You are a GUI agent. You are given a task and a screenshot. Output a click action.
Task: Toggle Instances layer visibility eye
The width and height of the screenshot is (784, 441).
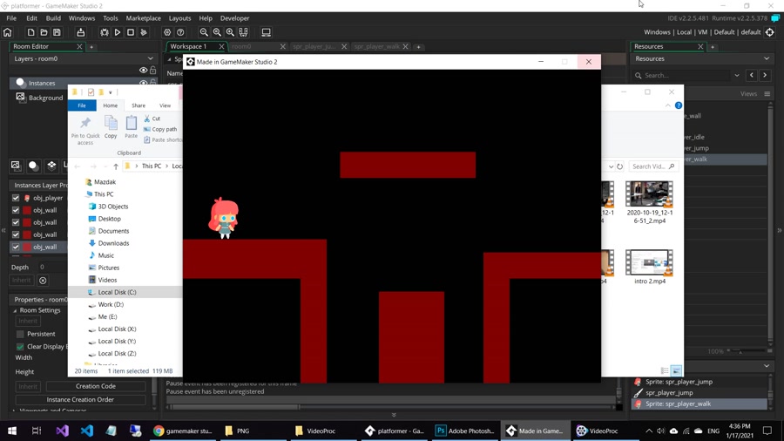coord(144,83)
